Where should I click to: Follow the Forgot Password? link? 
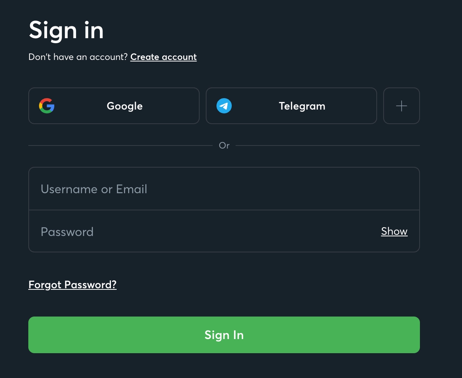(73, 285)
